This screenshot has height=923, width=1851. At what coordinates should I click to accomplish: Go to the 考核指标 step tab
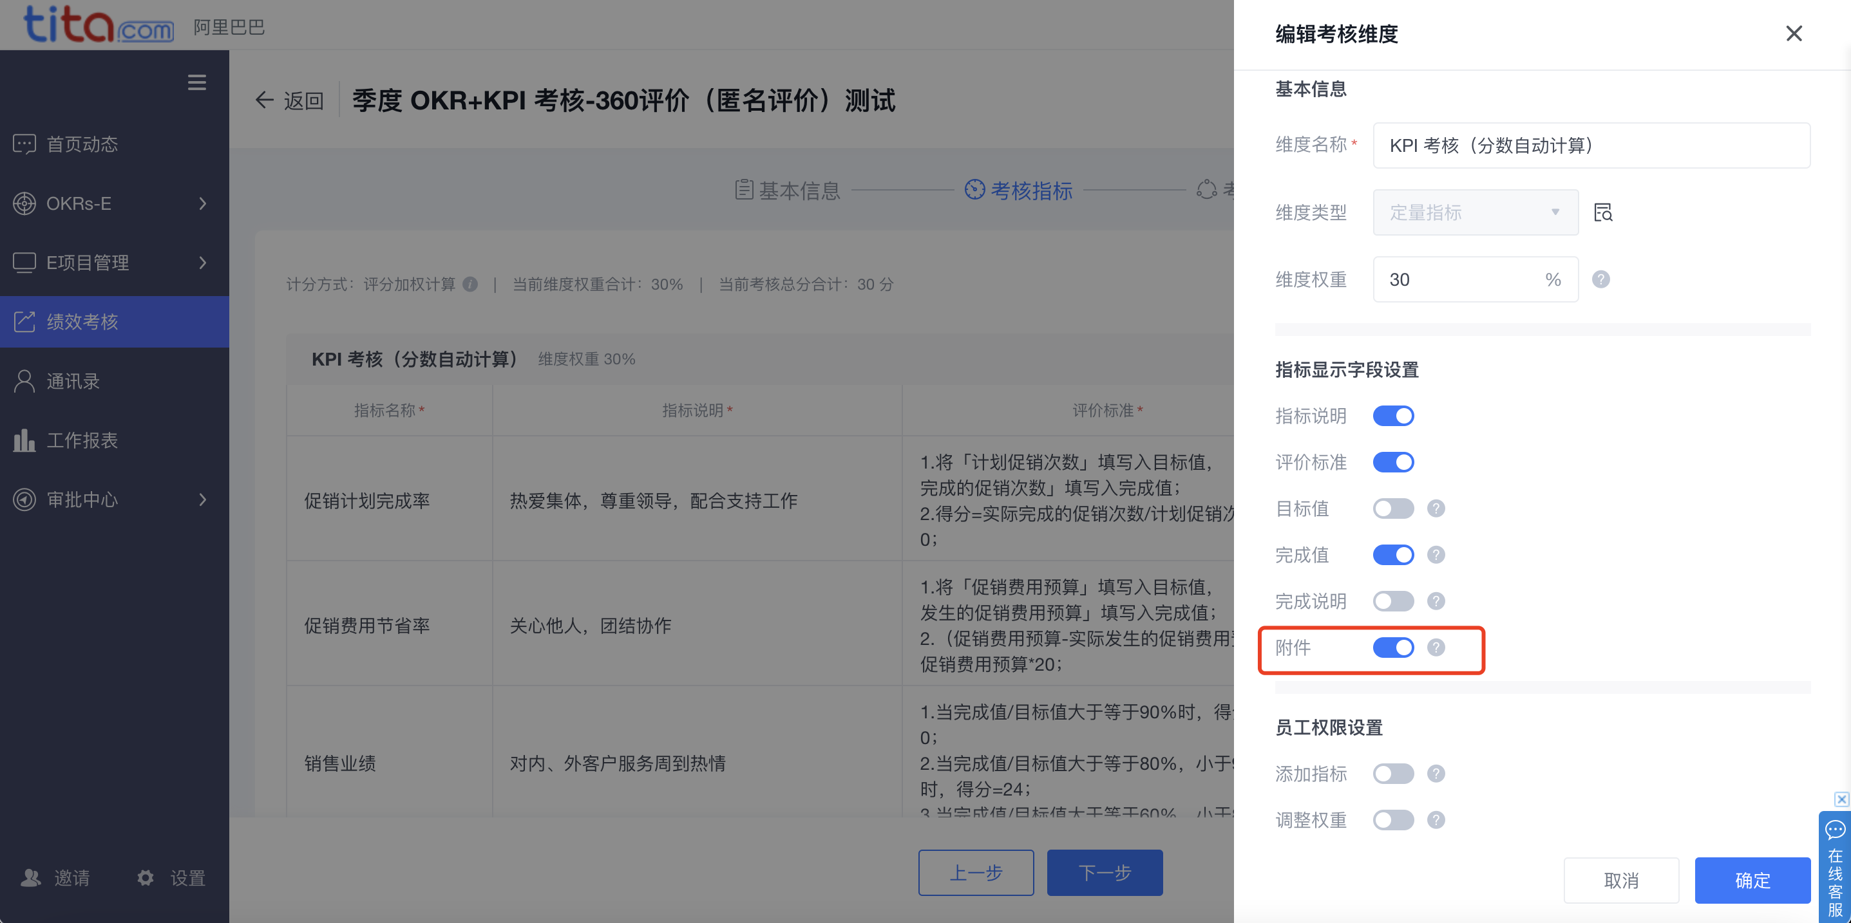click(x=1018, y=191)
